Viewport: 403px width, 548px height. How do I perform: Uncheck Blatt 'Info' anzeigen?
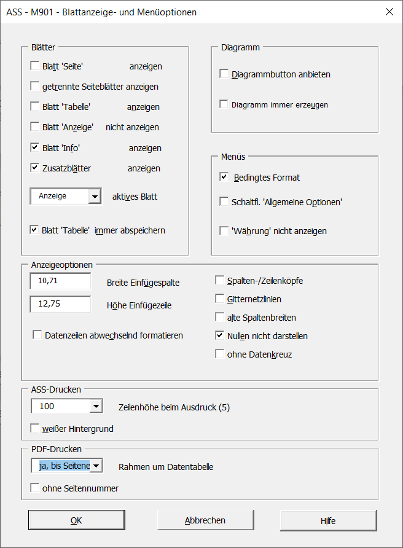tap(35, 147)
